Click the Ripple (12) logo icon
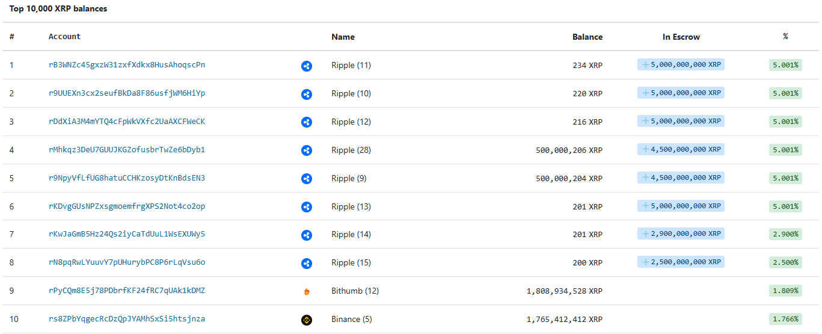The image size is (822, 334). [307, 123]
